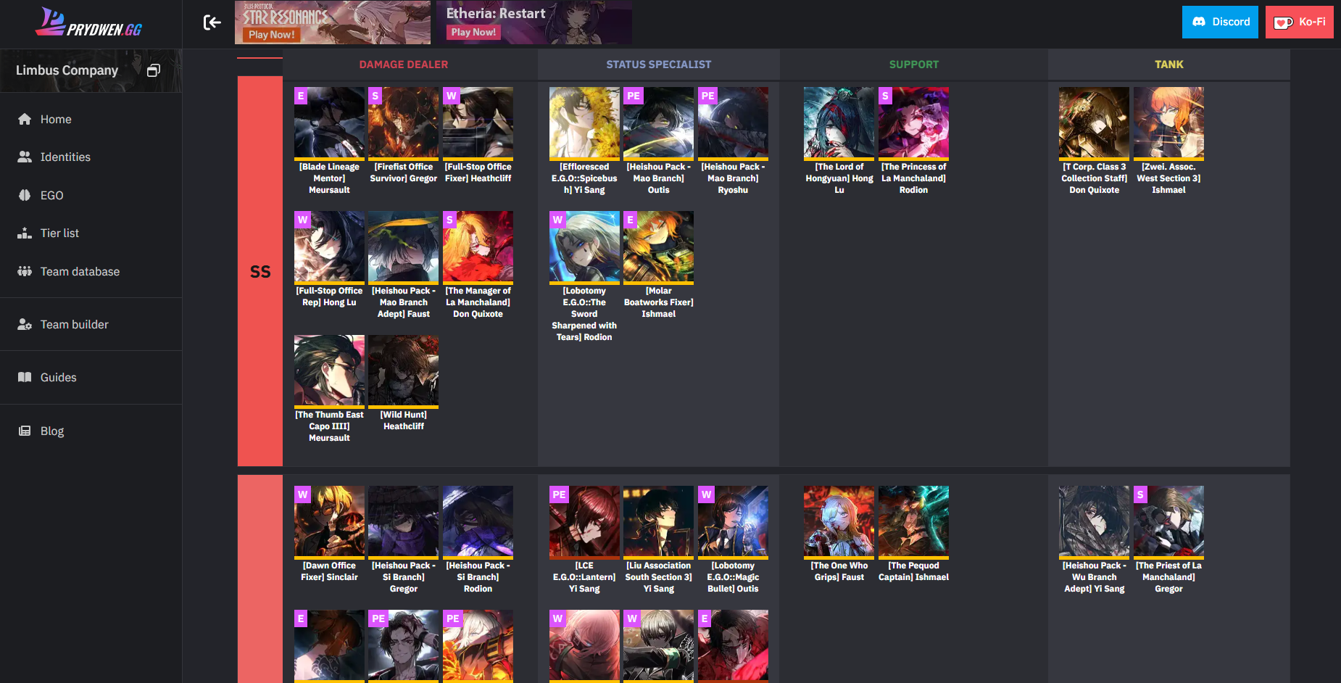Click the EGO sidebar icon
The height and width of the screenshot is (683, 1341).
pyautogui.click(x=25, y=195)
